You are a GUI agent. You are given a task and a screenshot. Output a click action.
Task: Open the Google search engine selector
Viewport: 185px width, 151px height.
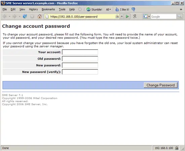tap(147, 16)
